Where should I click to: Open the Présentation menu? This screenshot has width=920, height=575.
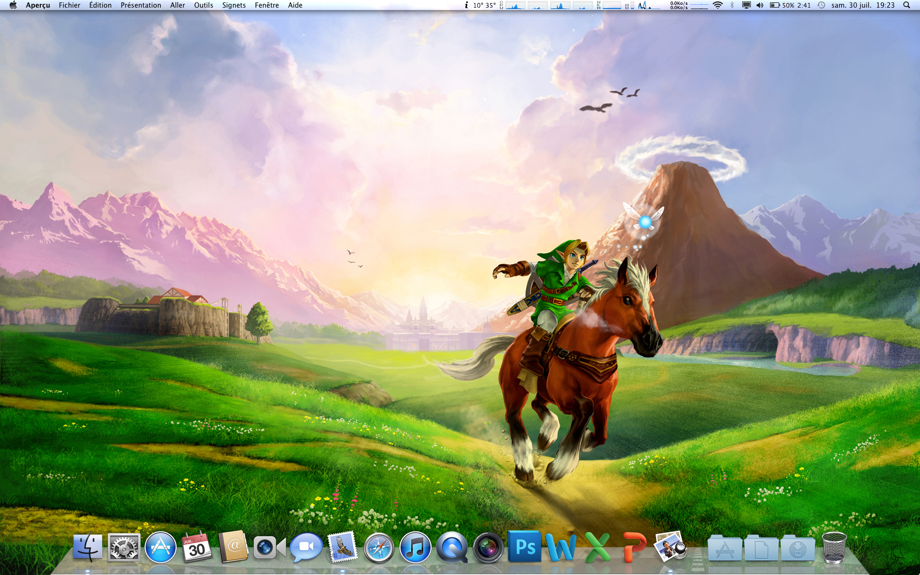[141, 5]
